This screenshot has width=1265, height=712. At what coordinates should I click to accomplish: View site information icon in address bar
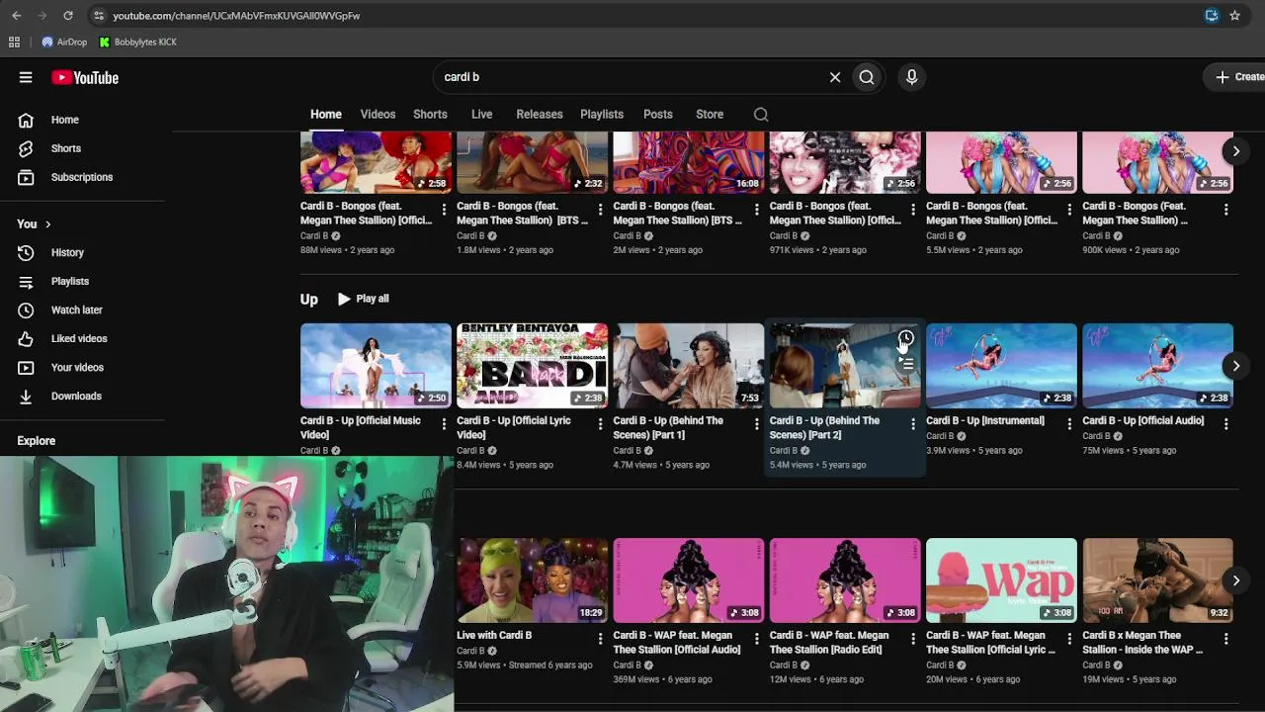coord(97,16)
